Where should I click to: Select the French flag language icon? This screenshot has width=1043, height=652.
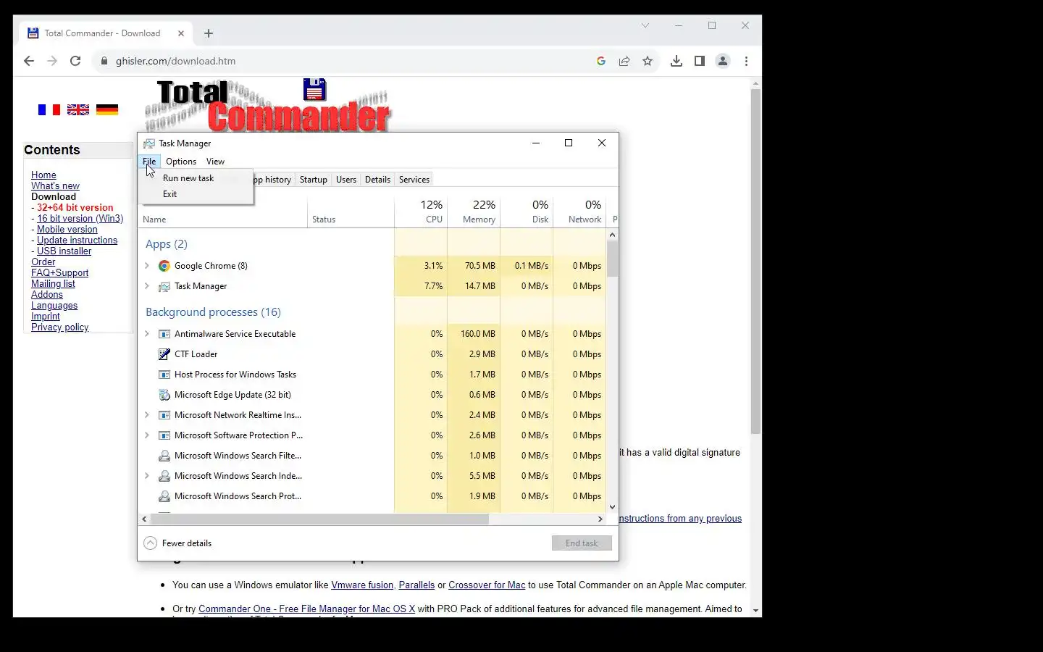pos(49,109)
